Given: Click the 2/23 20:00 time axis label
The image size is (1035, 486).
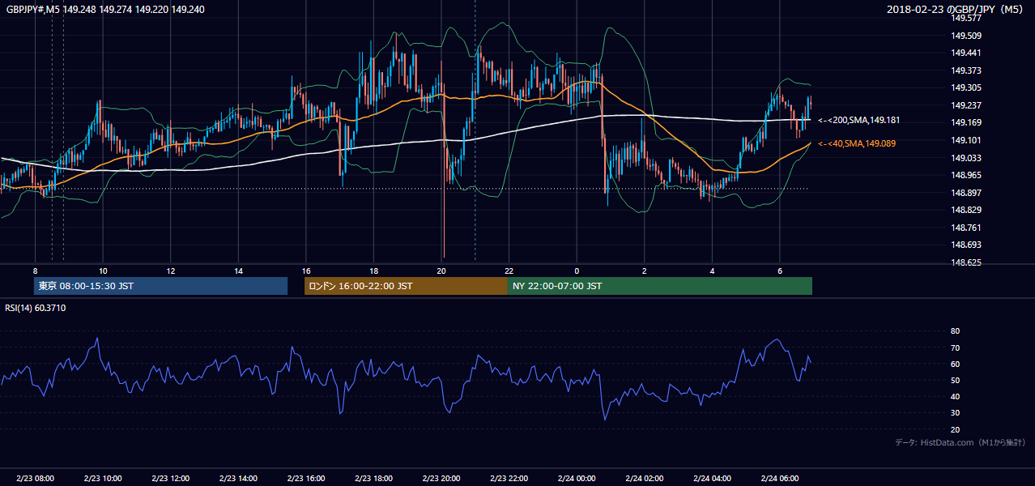Looking at the screenshot, I should 441,478.
